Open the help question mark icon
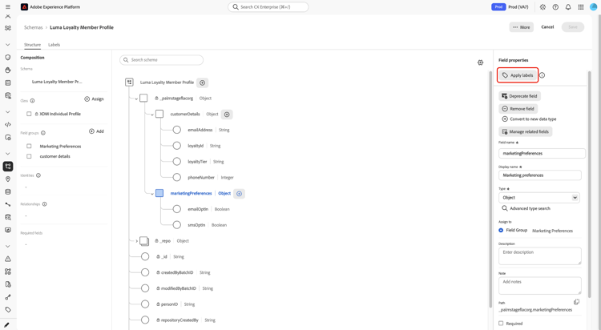Viewport: 601px width, 330px height. (x=555, y=7)
